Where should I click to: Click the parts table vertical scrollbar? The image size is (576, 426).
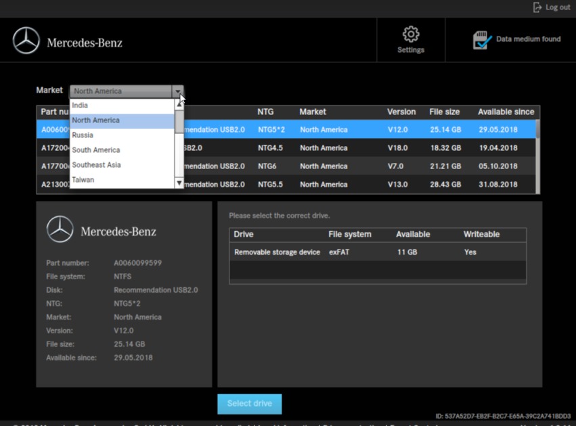(x=538, y=157)
